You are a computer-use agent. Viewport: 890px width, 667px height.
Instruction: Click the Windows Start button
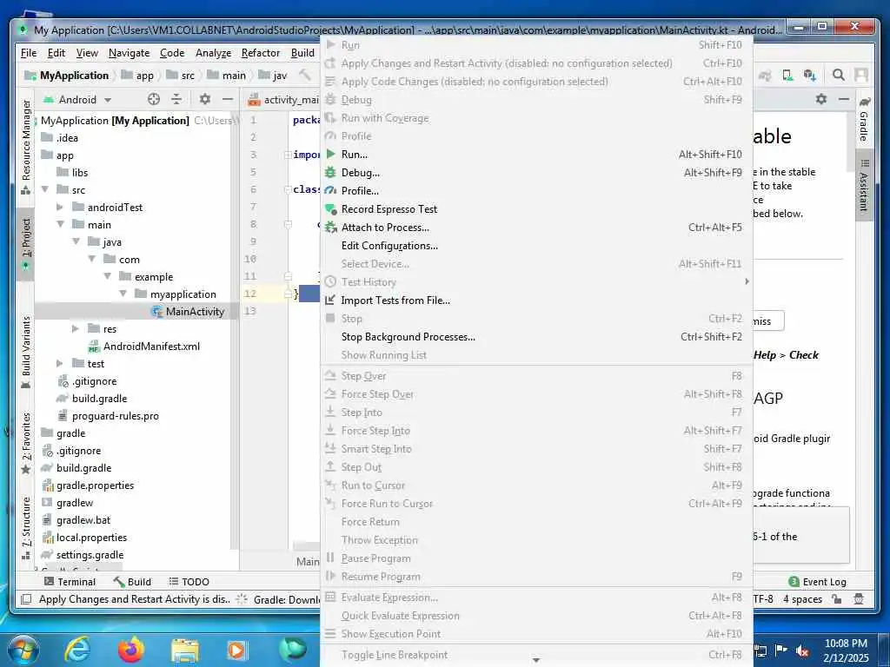[x=23, y=650]
